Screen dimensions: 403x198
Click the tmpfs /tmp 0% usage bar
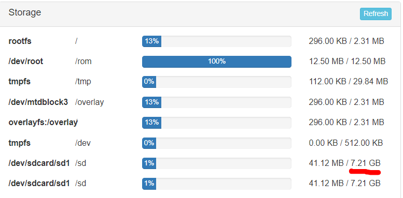point(217,82)
